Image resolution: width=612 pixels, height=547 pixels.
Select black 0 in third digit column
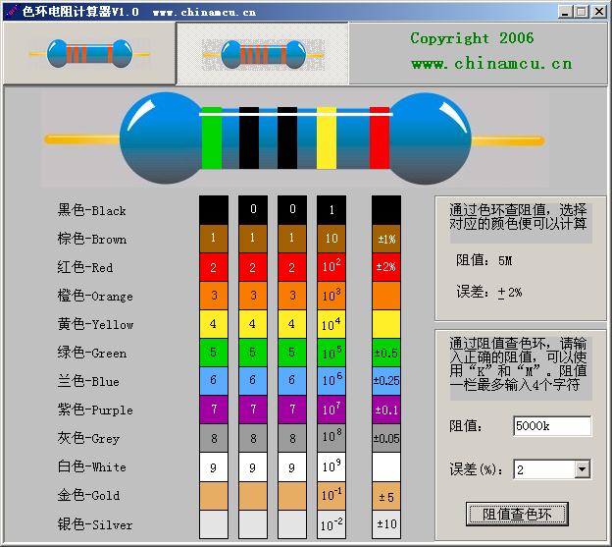coord(292,209)
